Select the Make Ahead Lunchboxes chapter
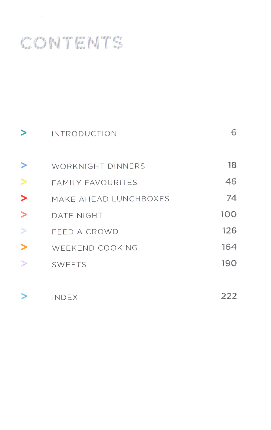This screenshot has width=271, height=430. 110,199
